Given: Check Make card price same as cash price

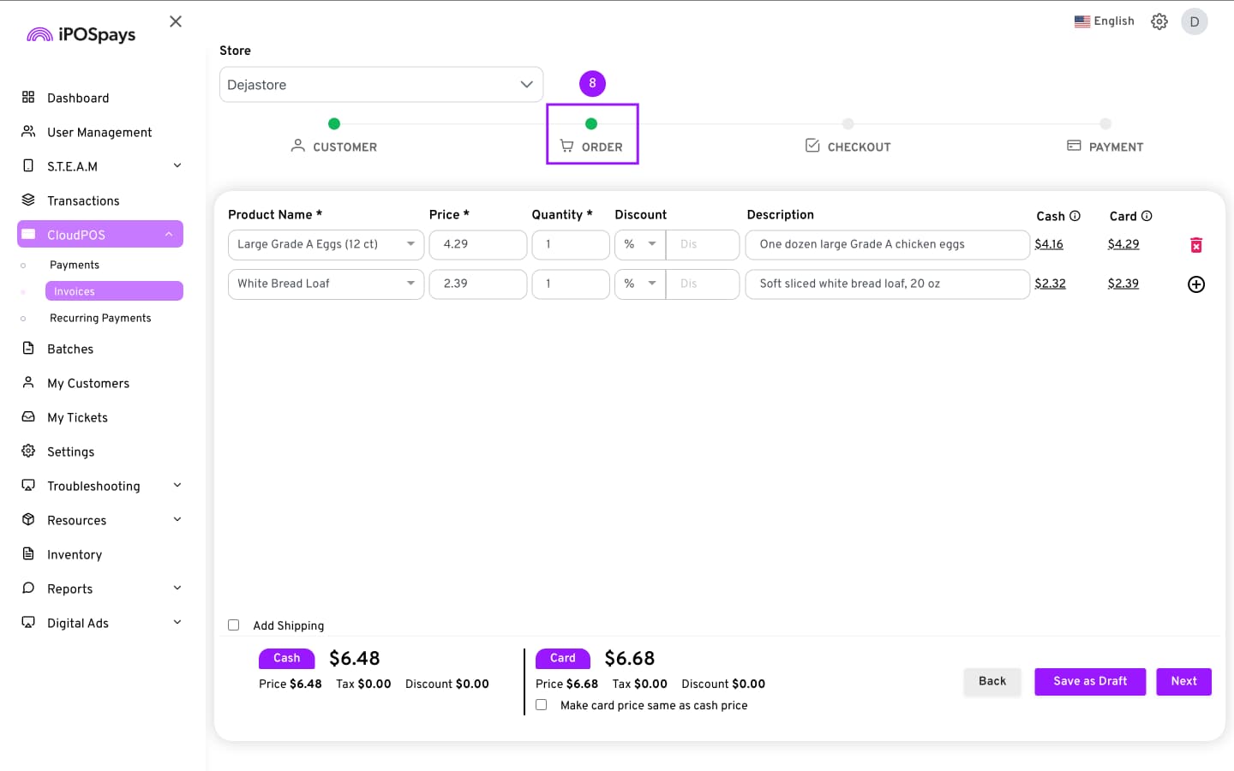Looking at the screenshot, I should click(542, 705).
